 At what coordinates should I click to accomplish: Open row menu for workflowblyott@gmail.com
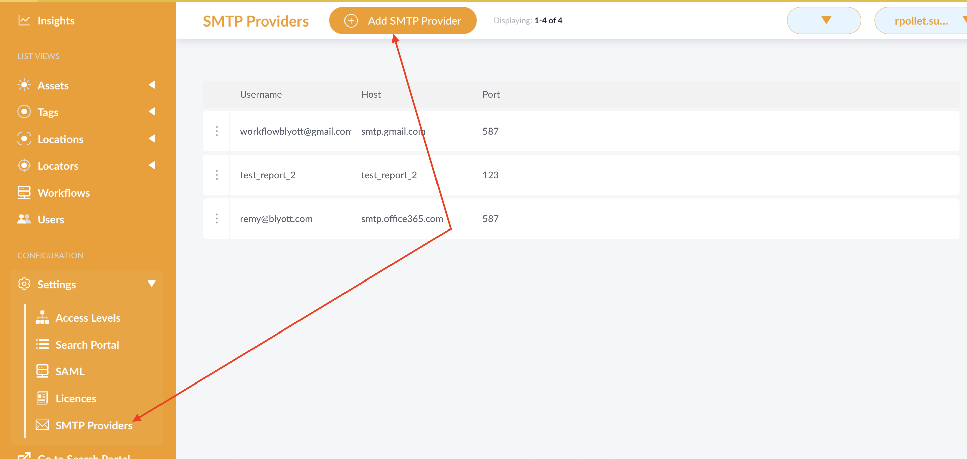coord(217,131)
